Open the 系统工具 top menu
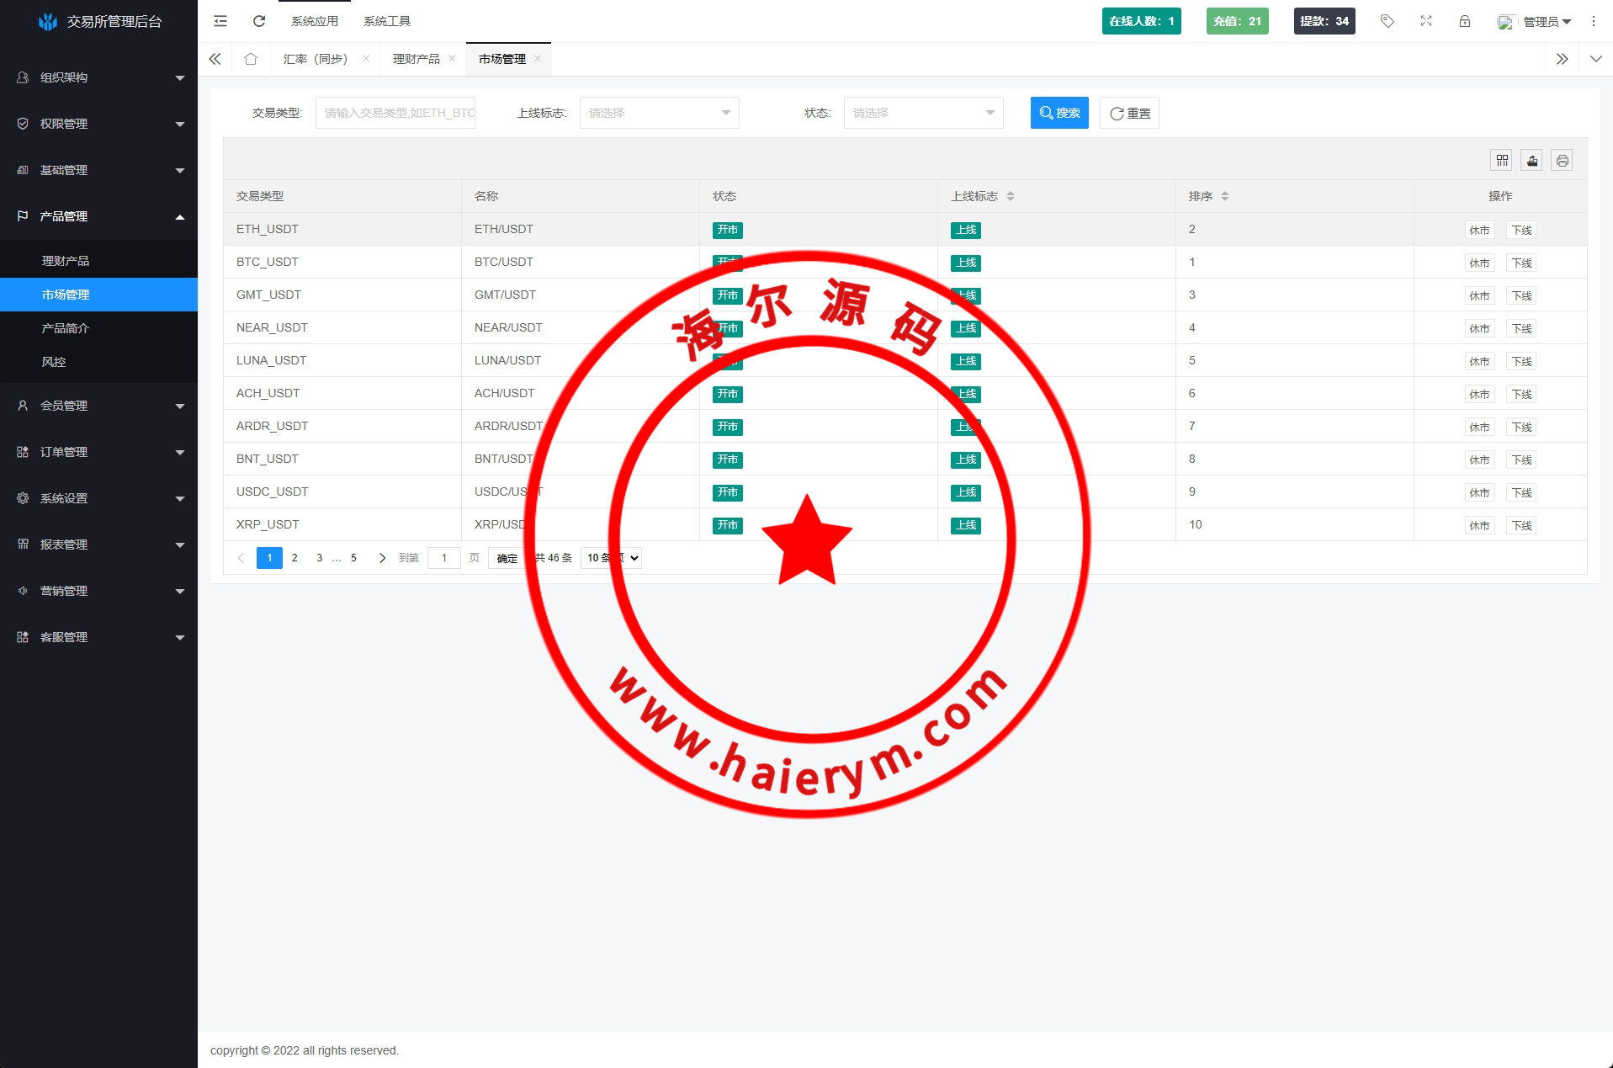The image size is (1613, 1068). pos(387,21)
